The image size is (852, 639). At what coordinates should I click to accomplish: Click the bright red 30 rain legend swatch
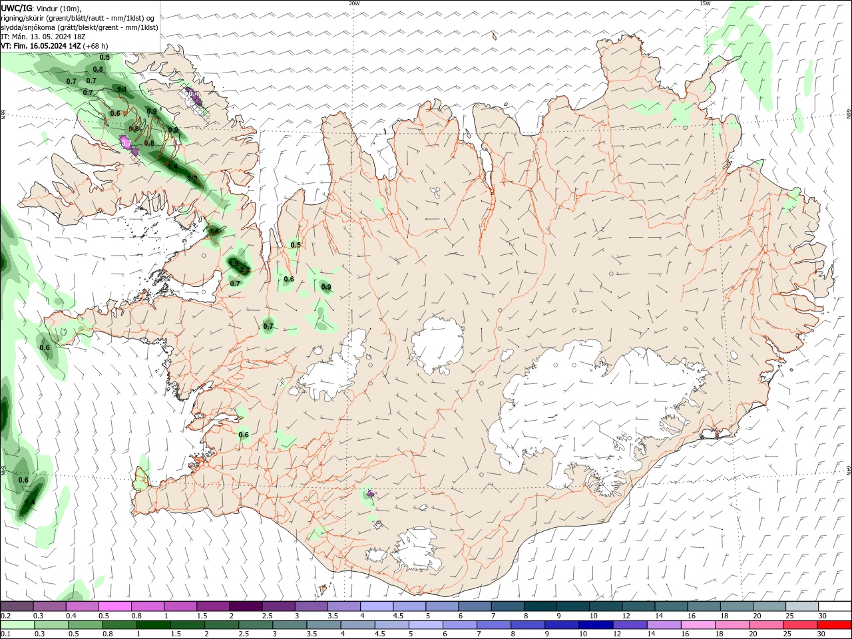tap(833, 625)
